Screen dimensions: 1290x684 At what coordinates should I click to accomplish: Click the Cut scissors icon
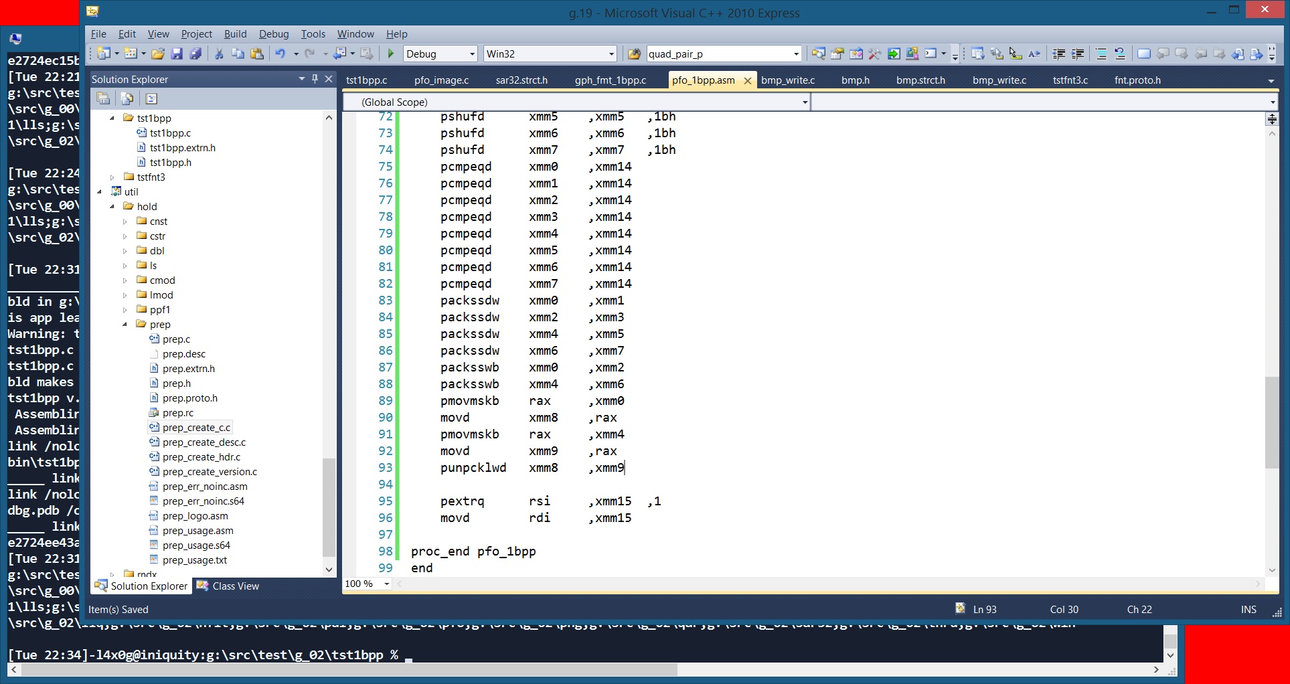point(219,54)
